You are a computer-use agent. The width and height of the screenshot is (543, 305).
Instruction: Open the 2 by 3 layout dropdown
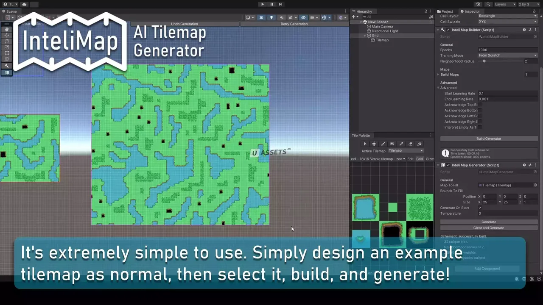(x=529, y=4)
